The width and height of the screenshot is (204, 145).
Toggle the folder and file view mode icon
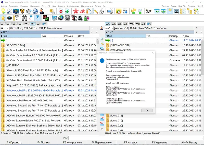[x=170, y=11]
